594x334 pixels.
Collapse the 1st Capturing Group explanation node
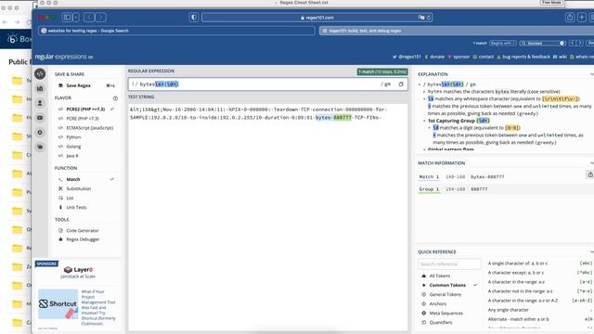(424, 121)
